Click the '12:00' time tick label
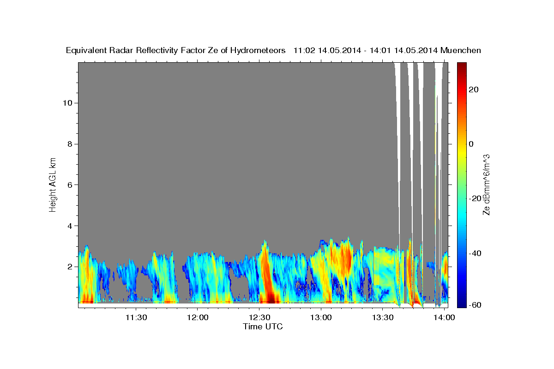 tap(198, 317)
